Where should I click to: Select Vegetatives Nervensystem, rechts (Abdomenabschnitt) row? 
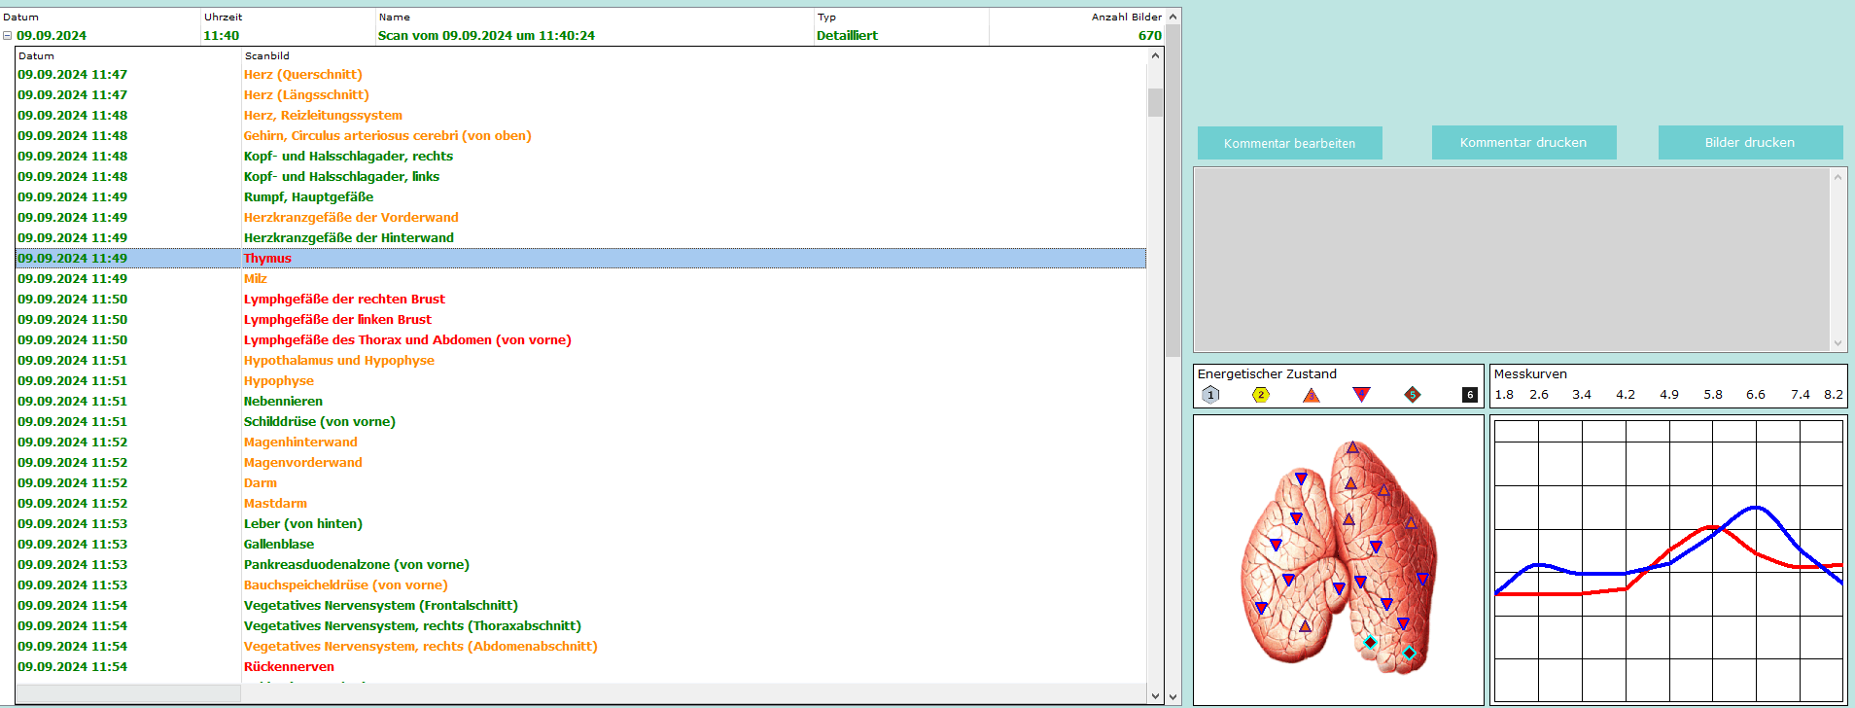tap(581, 646)
